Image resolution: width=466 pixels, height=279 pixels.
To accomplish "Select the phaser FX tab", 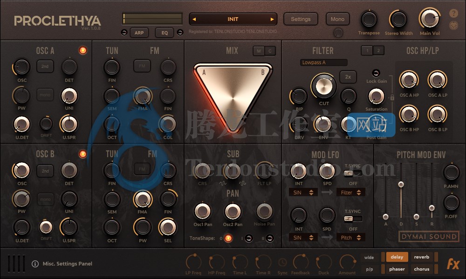I will pos(397,269).
